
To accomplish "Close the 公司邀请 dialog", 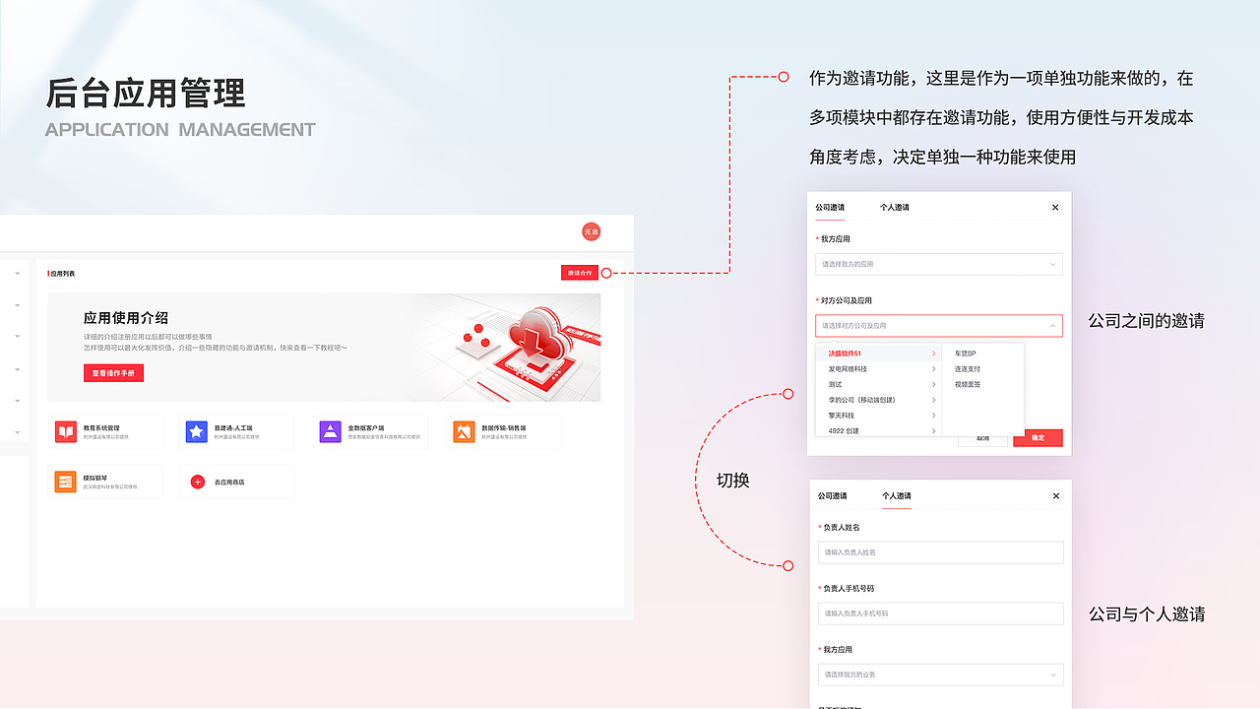I will (1054, 207).
